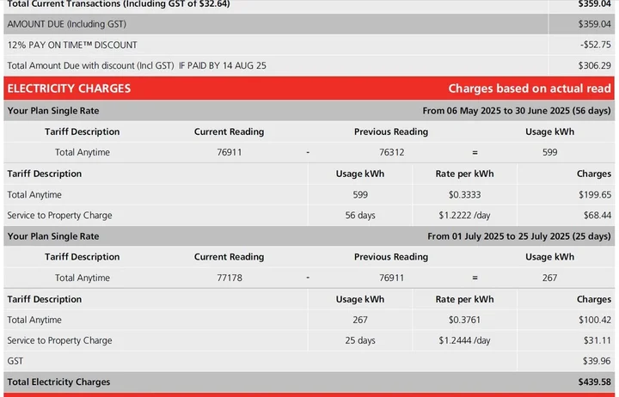The image size is (619, 397).
Task: Select the $0.3333 rate per kWh
Action: pyautogui.click(x=464, y=195)
